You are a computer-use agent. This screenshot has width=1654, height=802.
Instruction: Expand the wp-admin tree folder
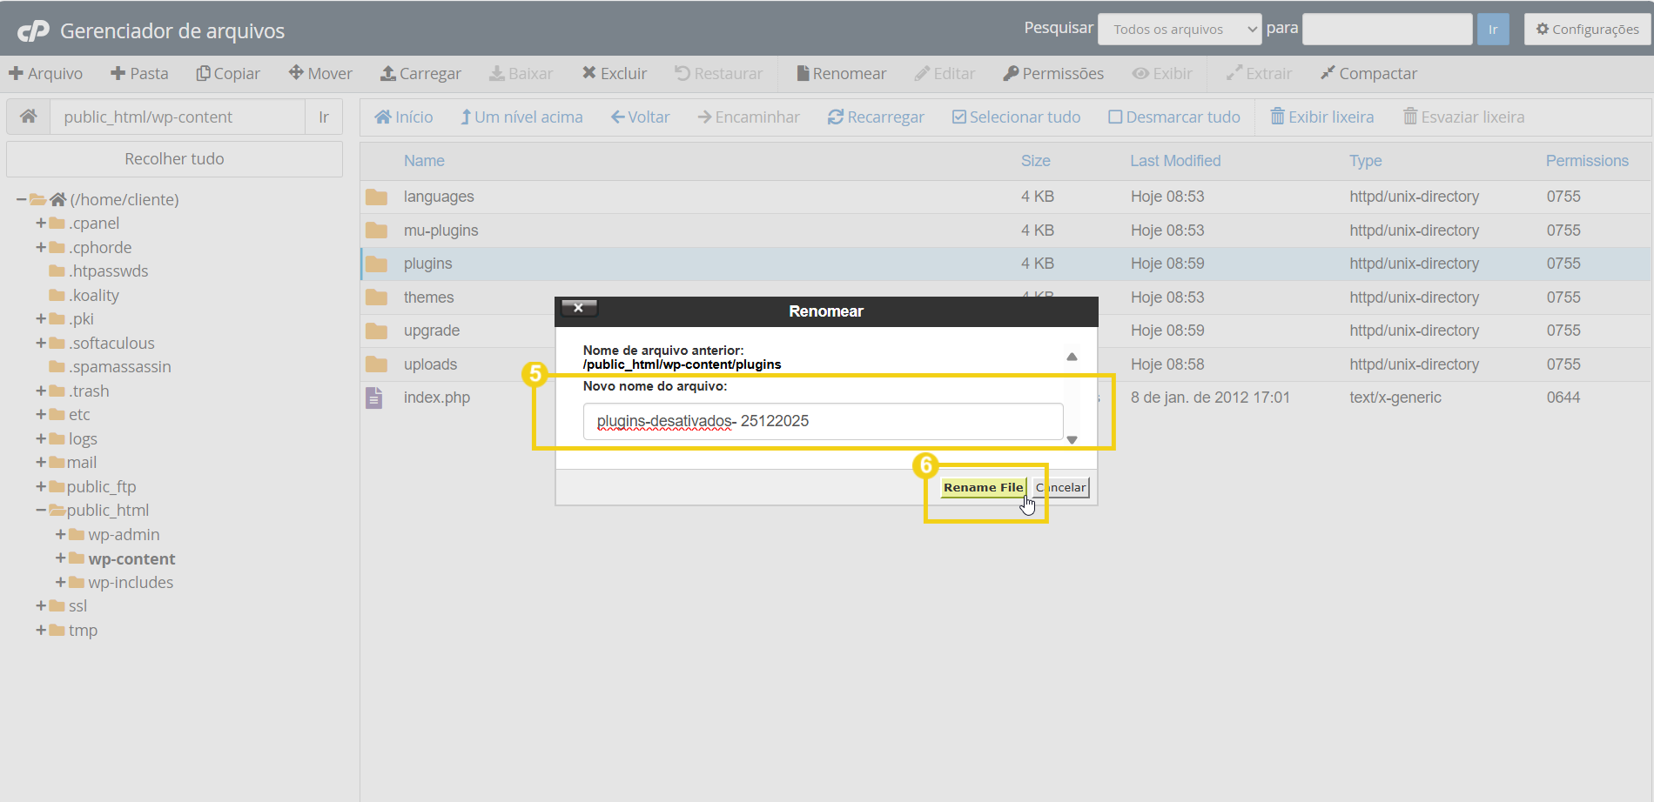click(x=60, y=535)
